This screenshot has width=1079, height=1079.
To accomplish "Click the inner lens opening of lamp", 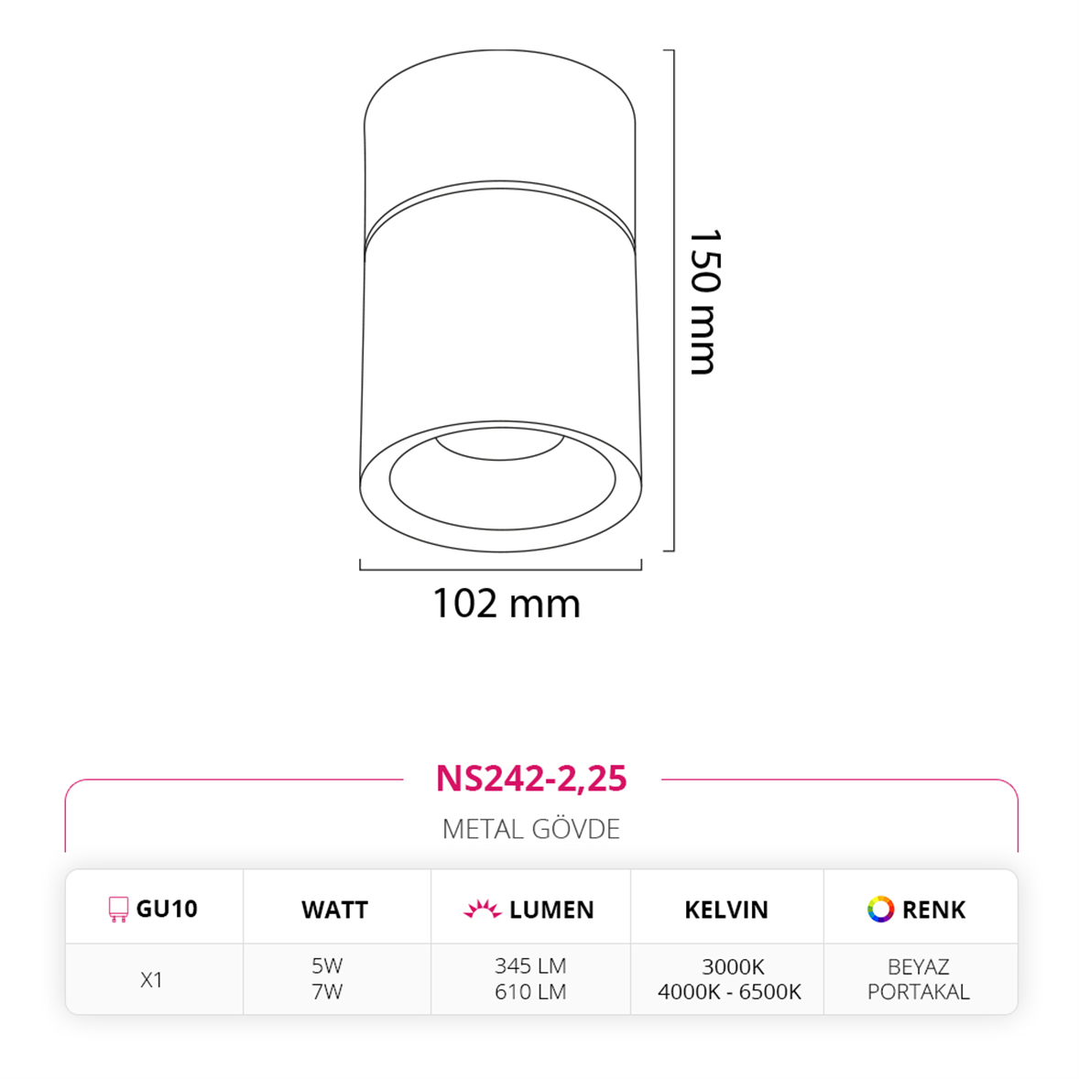I will [502, 478].
